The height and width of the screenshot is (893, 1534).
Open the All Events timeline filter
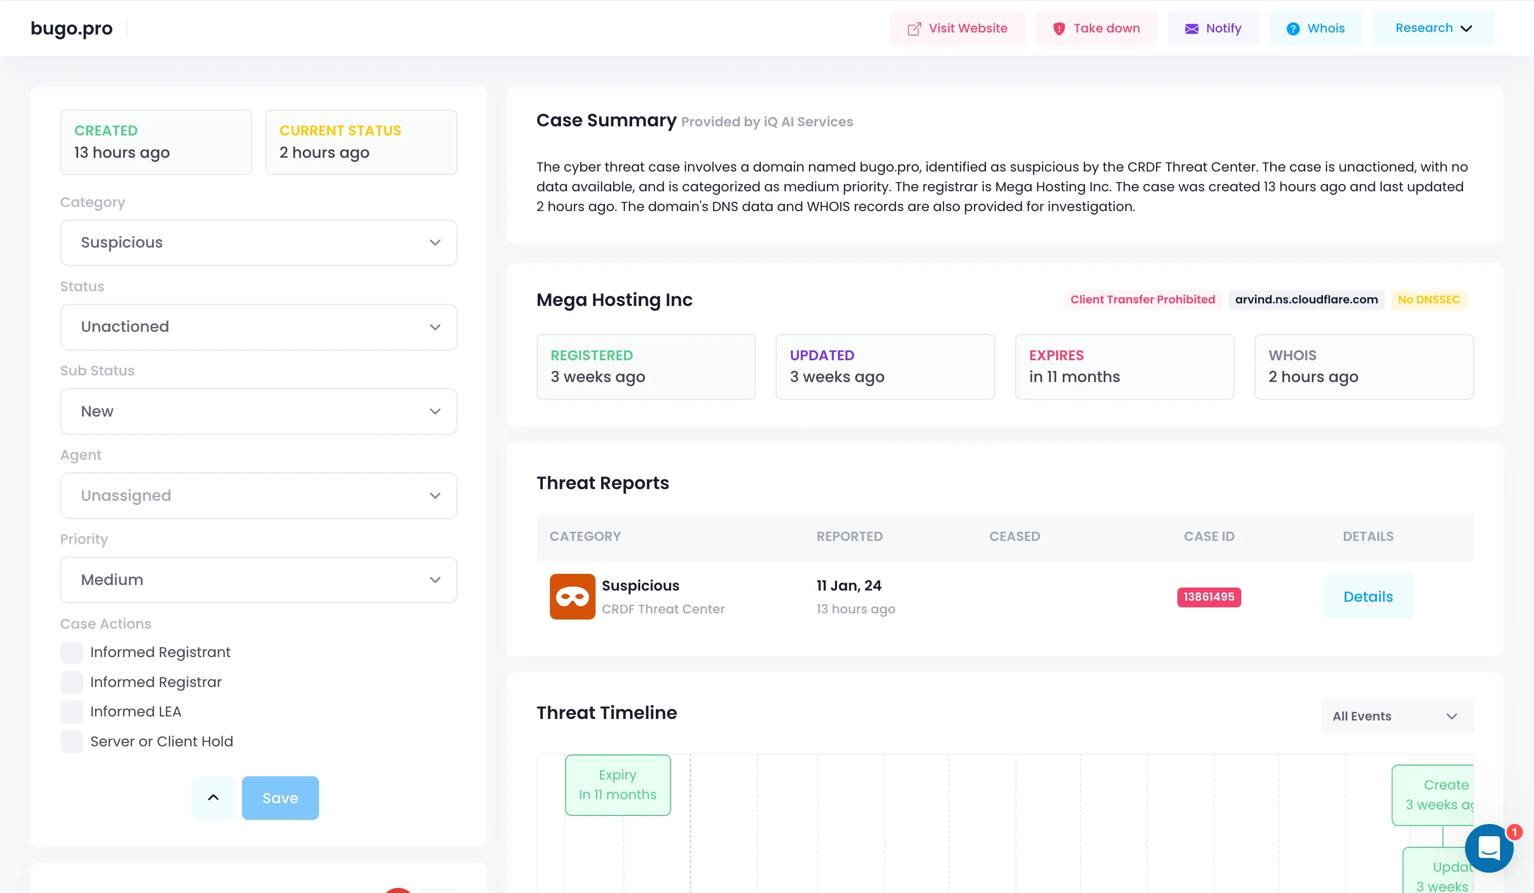pyautogui.click(x=1397, y=716)
